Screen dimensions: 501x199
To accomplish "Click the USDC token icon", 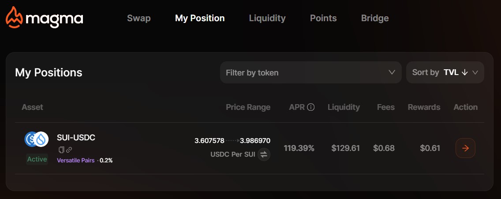I will click(31, 139).
